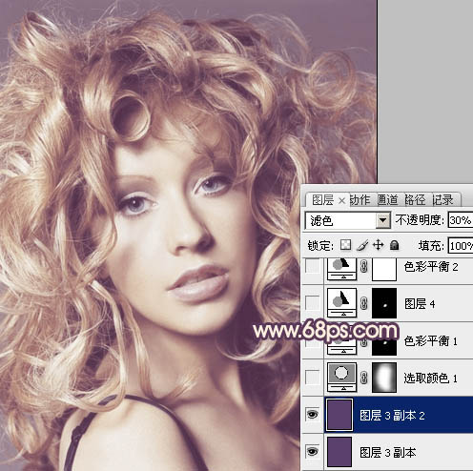Hide the 图层 3 副本 layer
The width and height of the screenshot is (473, 471).
(x=313, y=451)
